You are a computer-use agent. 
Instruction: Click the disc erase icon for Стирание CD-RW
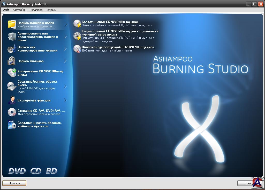pos(12,112)
